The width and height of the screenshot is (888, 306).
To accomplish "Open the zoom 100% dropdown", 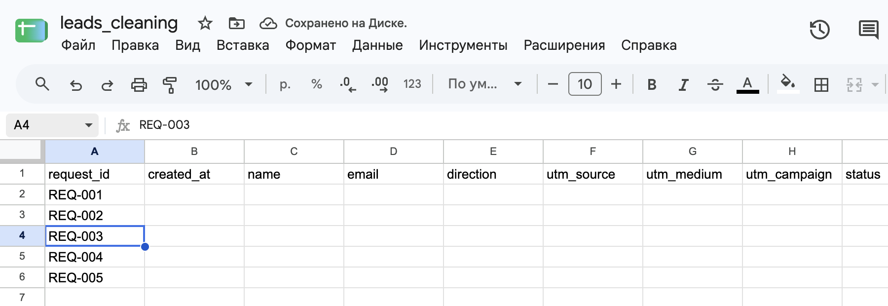I will click(x=224, y=85).
